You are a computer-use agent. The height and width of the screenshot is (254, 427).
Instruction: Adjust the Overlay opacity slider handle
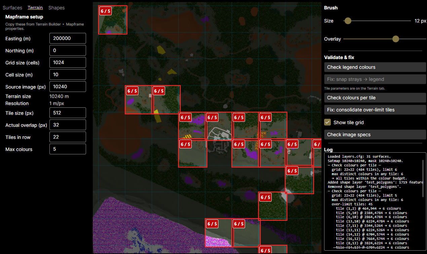click(x=396, y=39)
